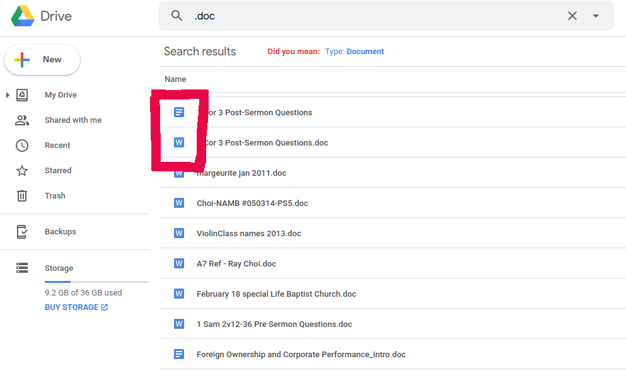Click the search magnifier icon
Screen dimensions: 626x378
[x=177, y=16]
